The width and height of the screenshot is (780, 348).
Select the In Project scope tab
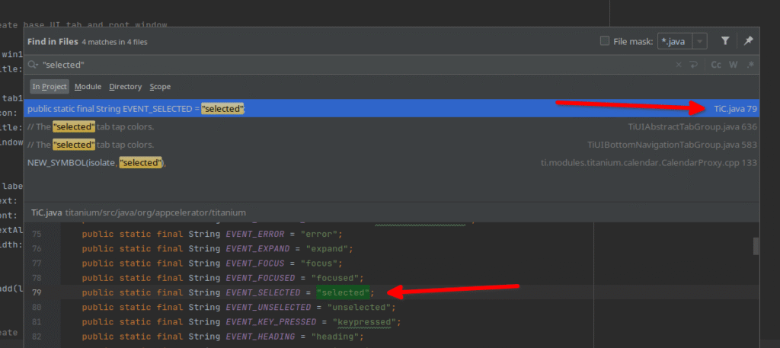(50, 87)
